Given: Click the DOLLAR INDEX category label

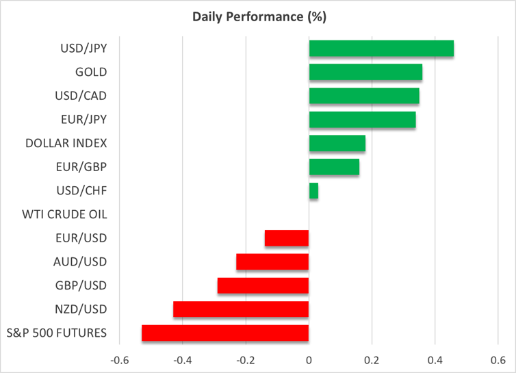Looking at the screenshot, I should [66, 143].
